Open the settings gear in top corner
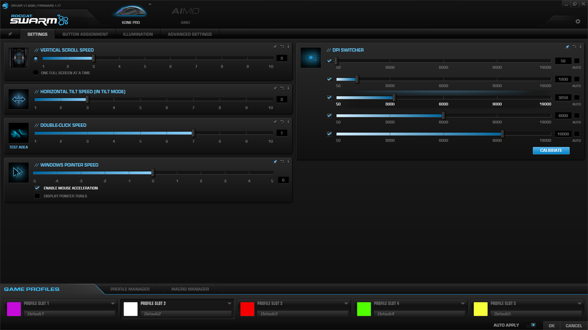Screen dimensions: 588x330 [578, 22]
